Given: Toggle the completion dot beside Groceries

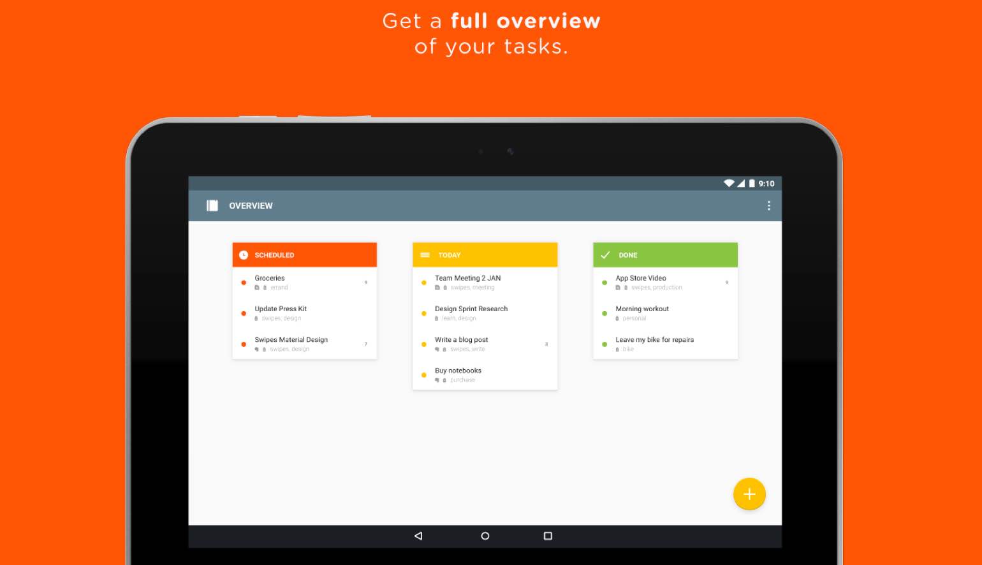Looking at the screenshot, I should pyautogui.click(x=244, y=281).
